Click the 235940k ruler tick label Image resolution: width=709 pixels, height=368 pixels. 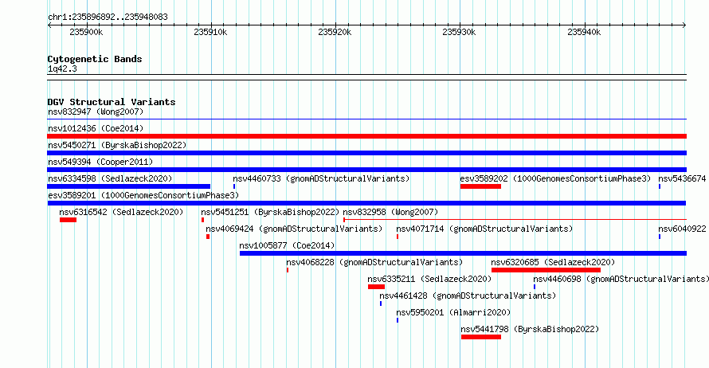click(x=584, y=32)
